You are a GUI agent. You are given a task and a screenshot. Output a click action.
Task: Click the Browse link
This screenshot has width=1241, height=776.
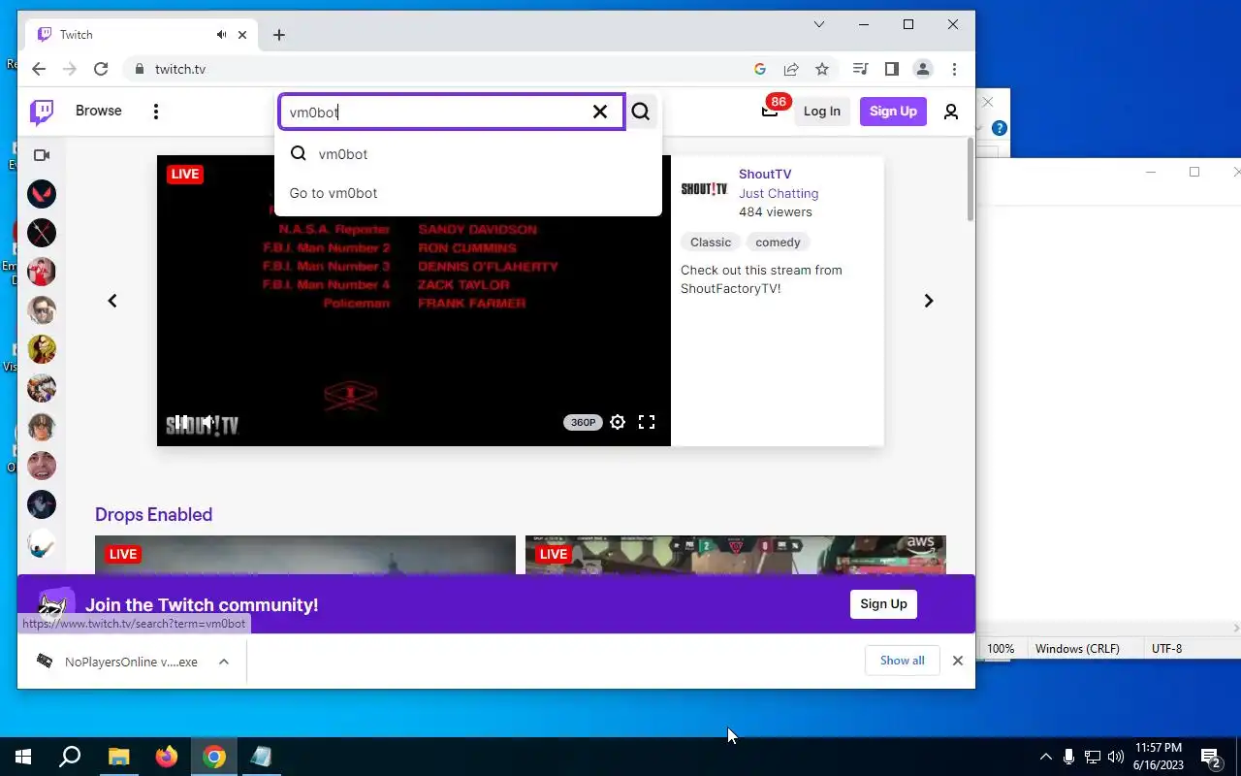(x=99, y=111)
